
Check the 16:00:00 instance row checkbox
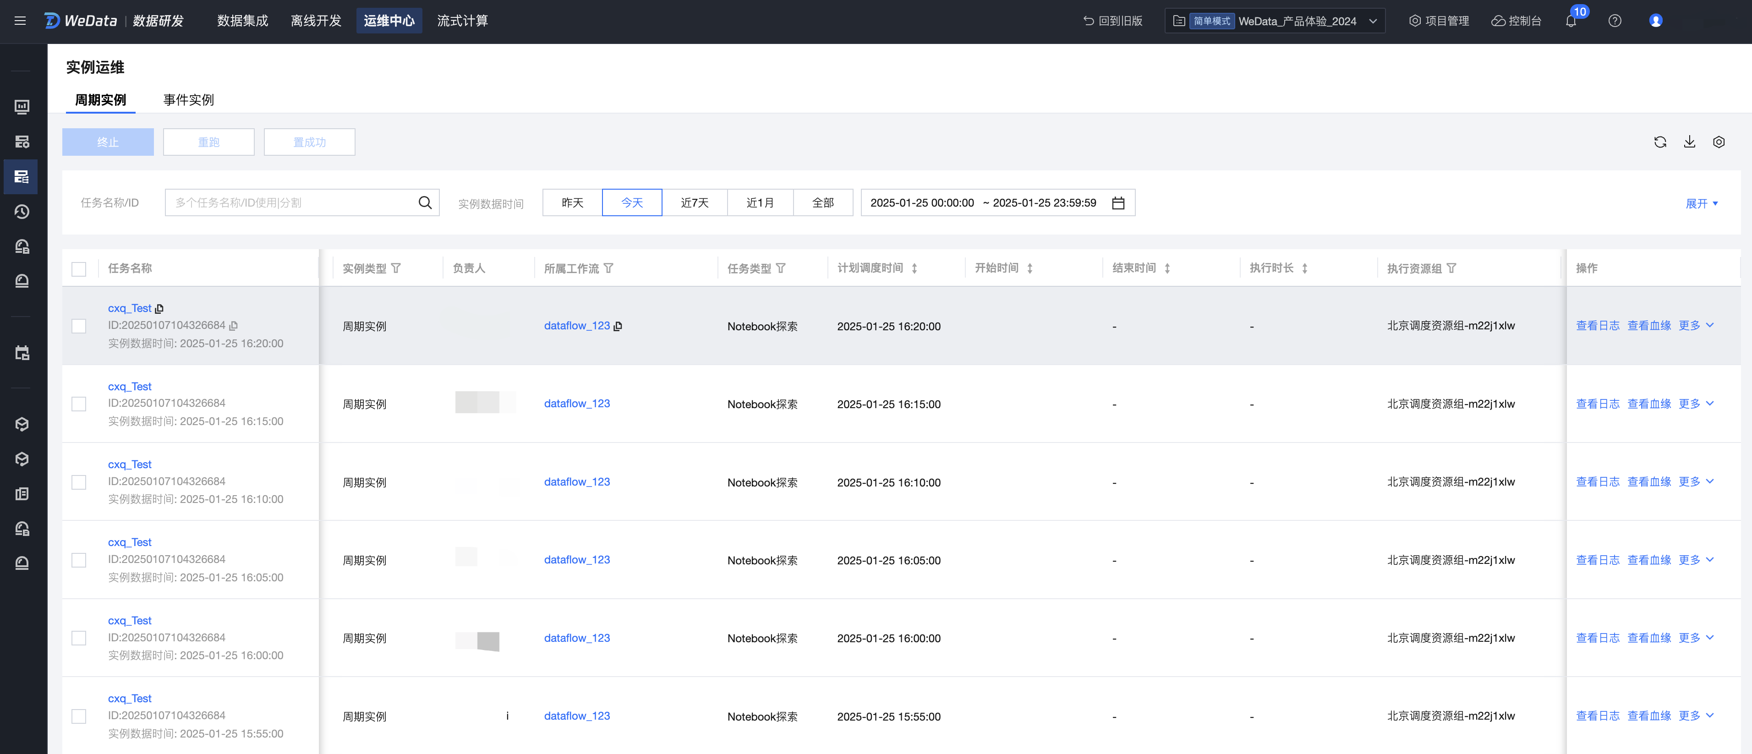[79, 638]
